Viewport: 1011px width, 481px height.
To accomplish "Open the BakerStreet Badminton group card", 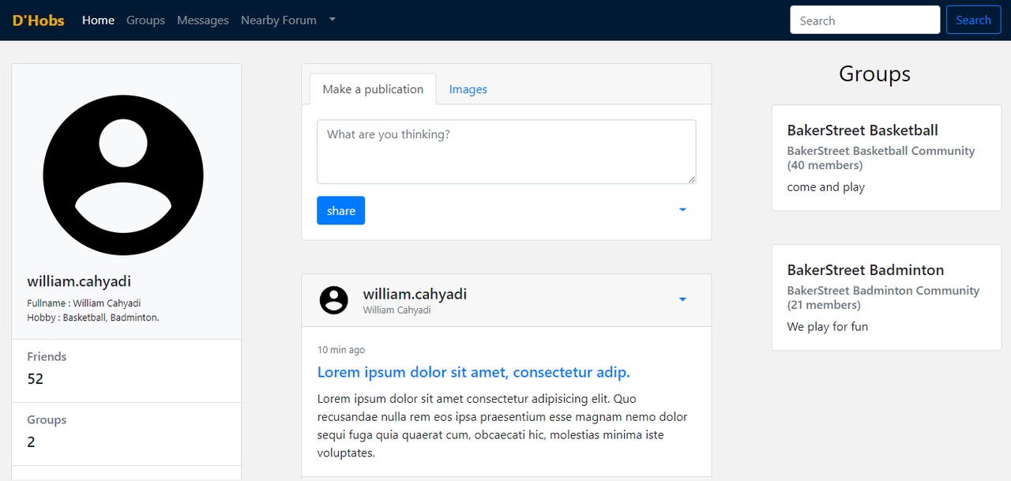I will pos(886,298).
